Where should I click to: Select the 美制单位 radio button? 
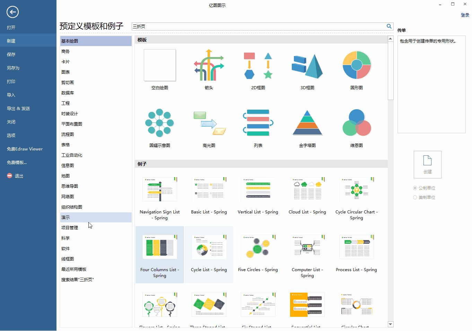pyautogui.click(x=415, y=197)
